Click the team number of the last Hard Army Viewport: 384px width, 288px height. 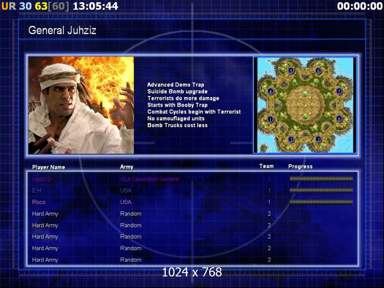(269, 260)
